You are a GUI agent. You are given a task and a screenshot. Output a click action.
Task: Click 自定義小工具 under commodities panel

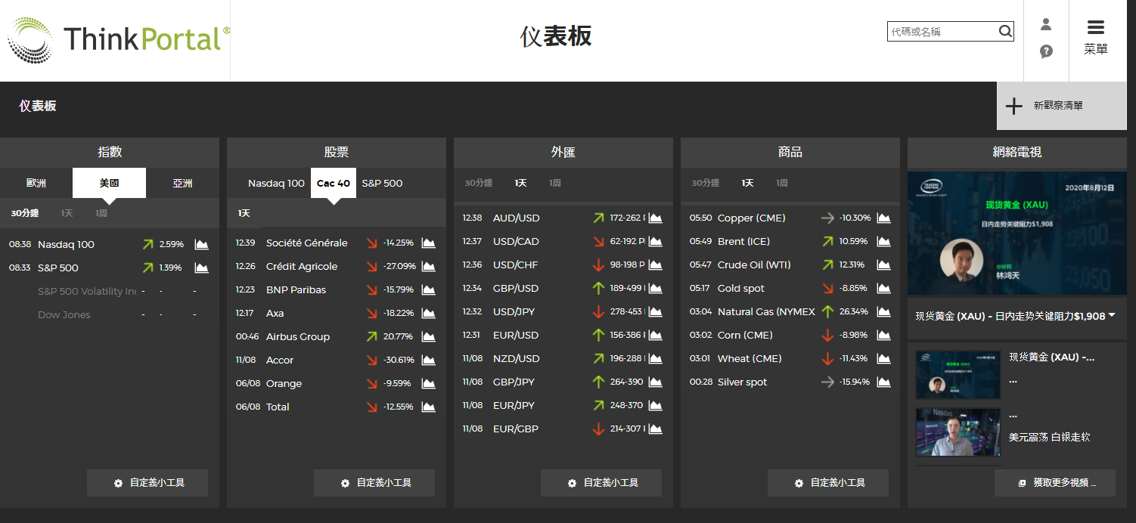(x=828, y=483)
